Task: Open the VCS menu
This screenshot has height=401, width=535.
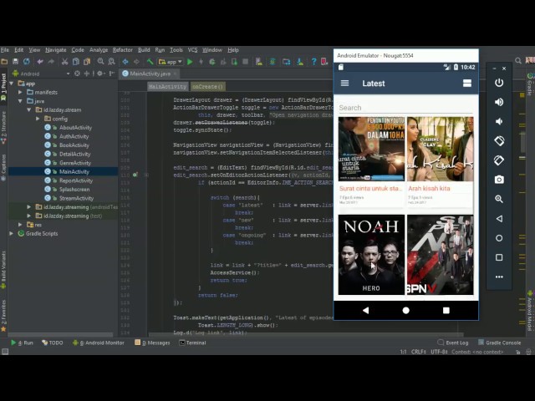Action: coord(192,50)
